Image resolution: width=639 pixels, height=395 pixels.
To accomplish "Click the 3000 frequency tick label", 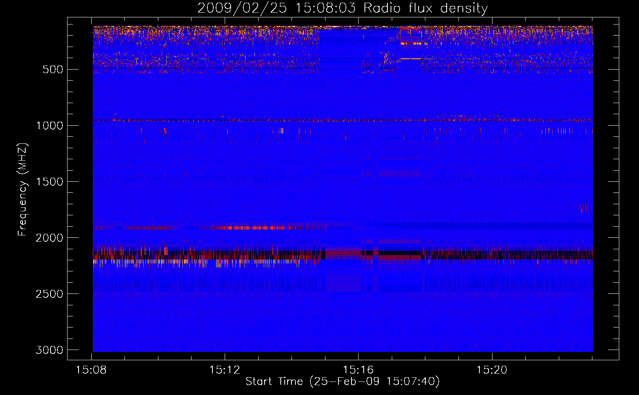I will [x=49, y=350].
